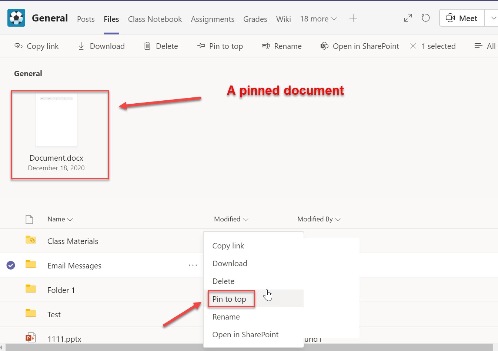Choose Rename in the context menu
Image resolution: width=498 pixels, height=351 pixels.
point(254,317)
